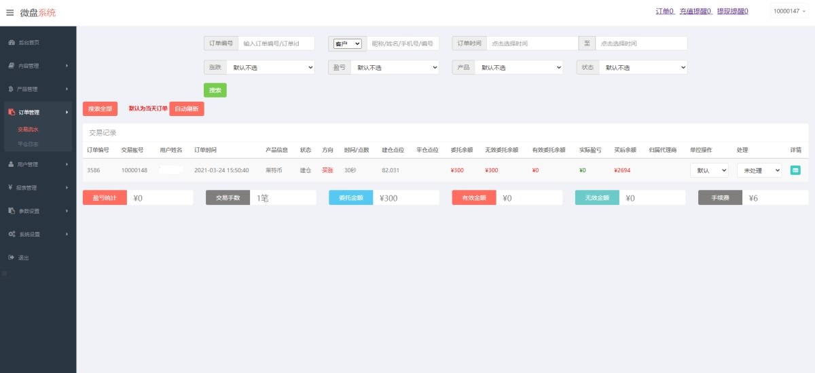815x373 pixels.
Task: Click the 后台首页 dashboard icon
Action: click(12, 43)
